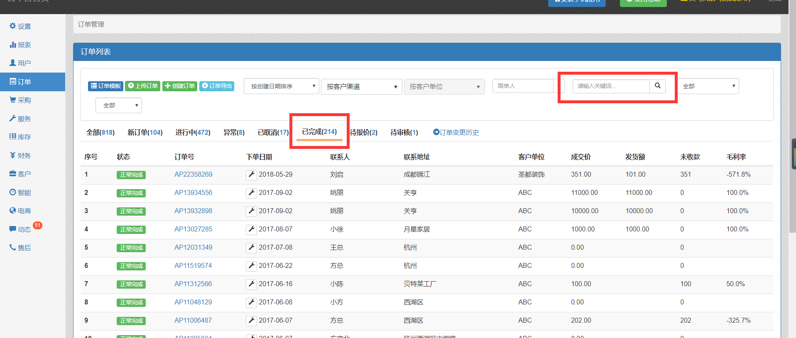Viewport: 796px width, 338px height.
Task: Open 客户 customers in sidebar
Action: [20, 174]
